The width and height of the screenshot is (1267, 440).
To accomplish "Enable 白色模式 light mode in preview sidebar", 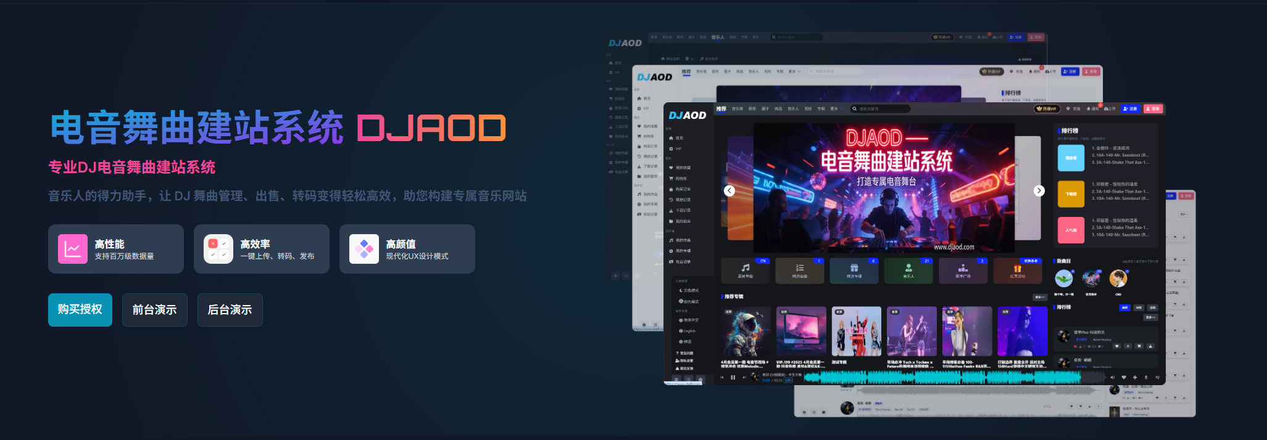I will (x=689, y=301).
